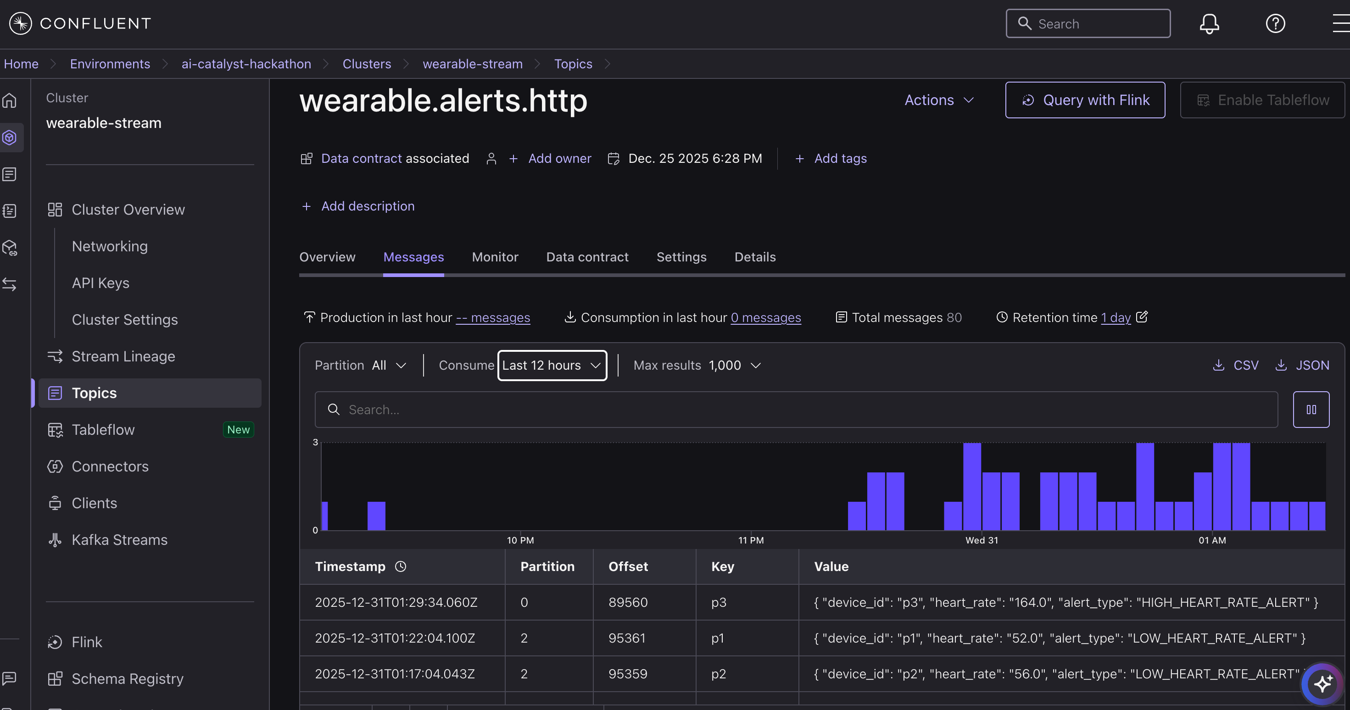Viewport: 1350px width, 710px height.
Task: Expand the Partition All dropdown
Action: 388,365
